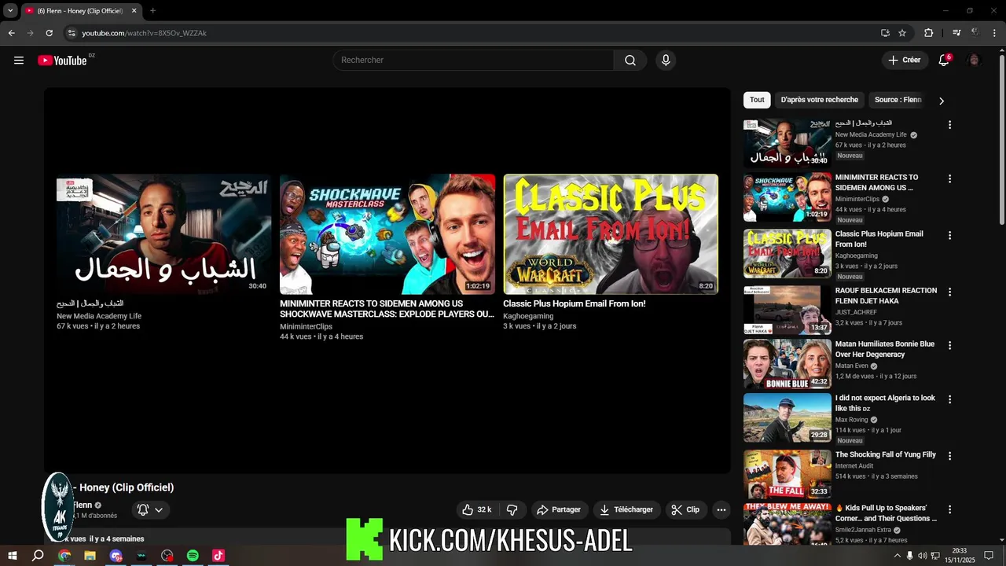The image size is (1006, 566).
Task: Like the video with thumbs up
Action: pos(479,509)
